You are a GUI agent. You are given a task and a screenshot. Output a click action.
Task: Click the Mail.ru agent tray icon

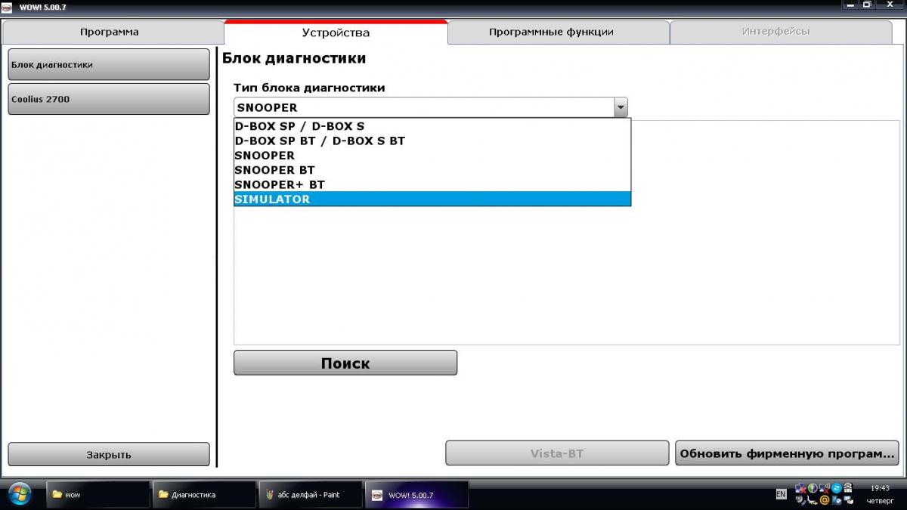[825, 499]
